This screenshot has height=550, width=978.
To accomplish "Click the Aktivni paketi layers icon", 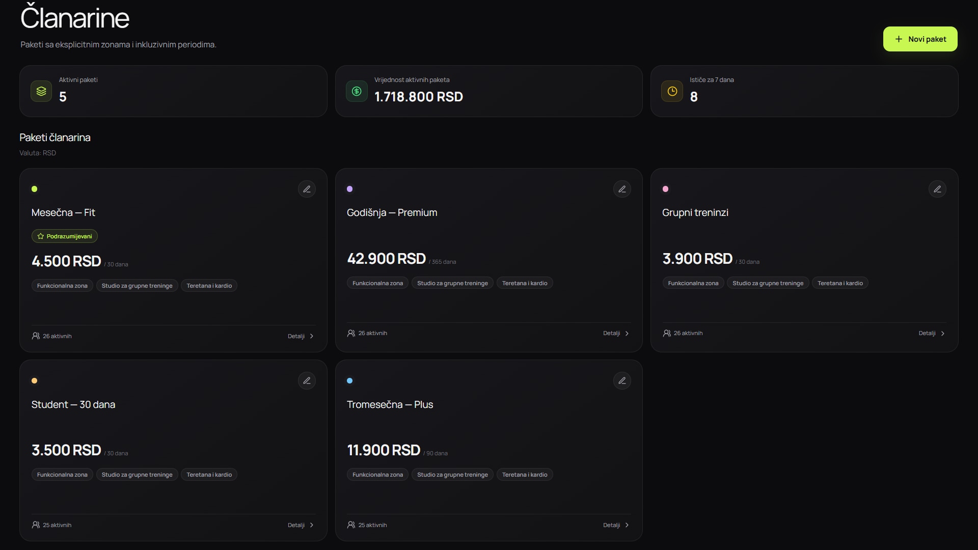I will (x=41, y=91).
